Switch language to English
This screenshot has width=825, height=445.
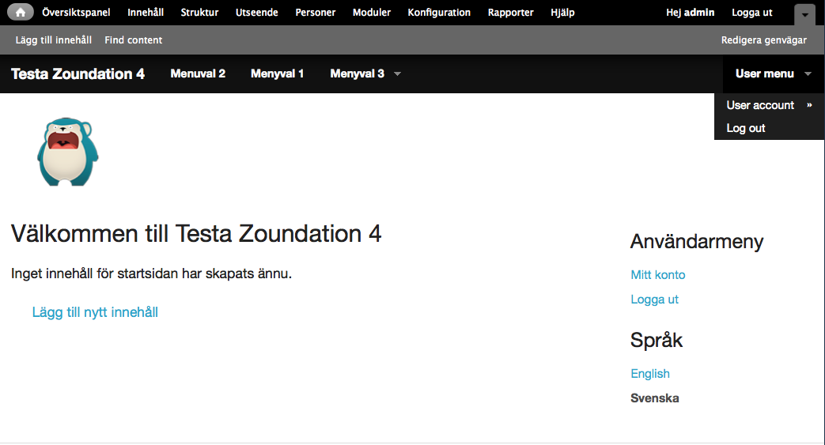coord(650,374)
